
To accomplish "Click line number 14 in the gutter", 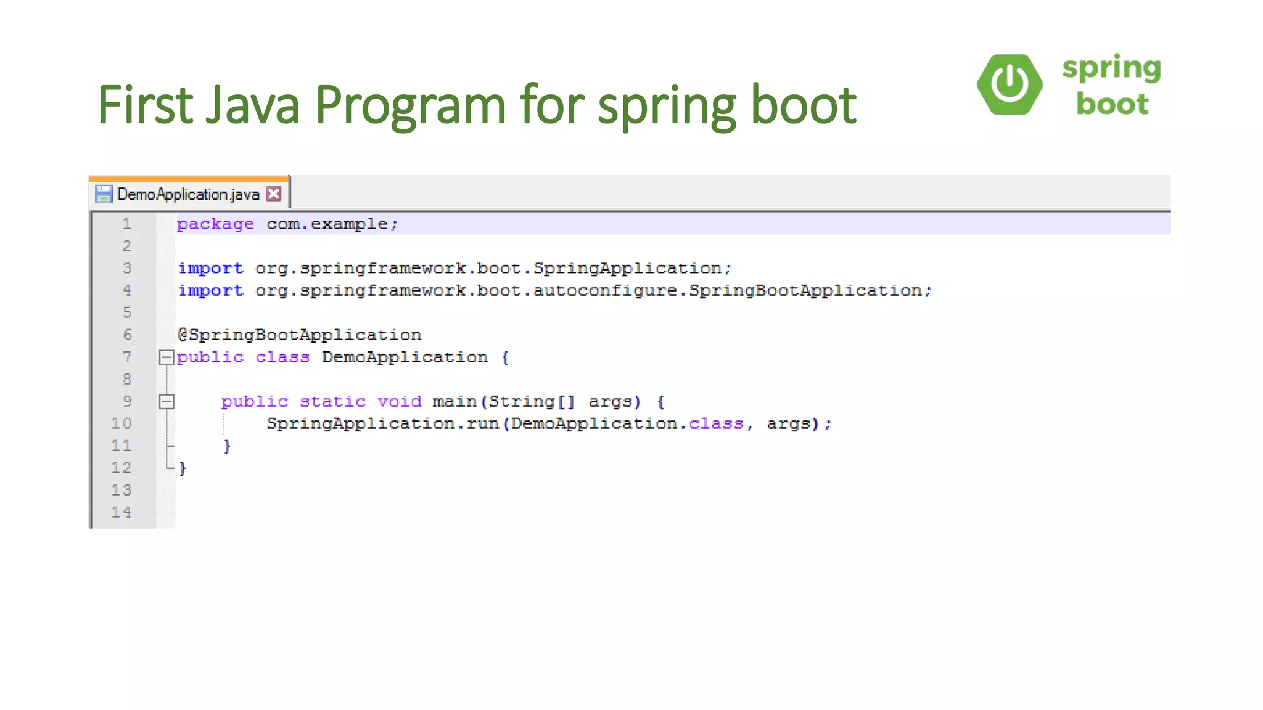I will pos(121,512).
